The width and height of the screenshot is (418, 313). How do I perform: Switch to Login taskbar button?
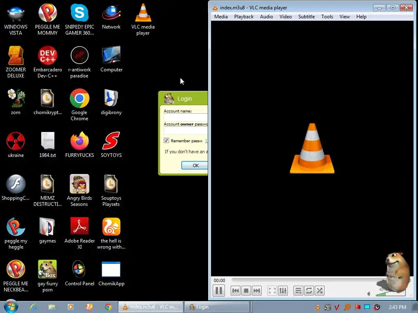coord(217,307)
